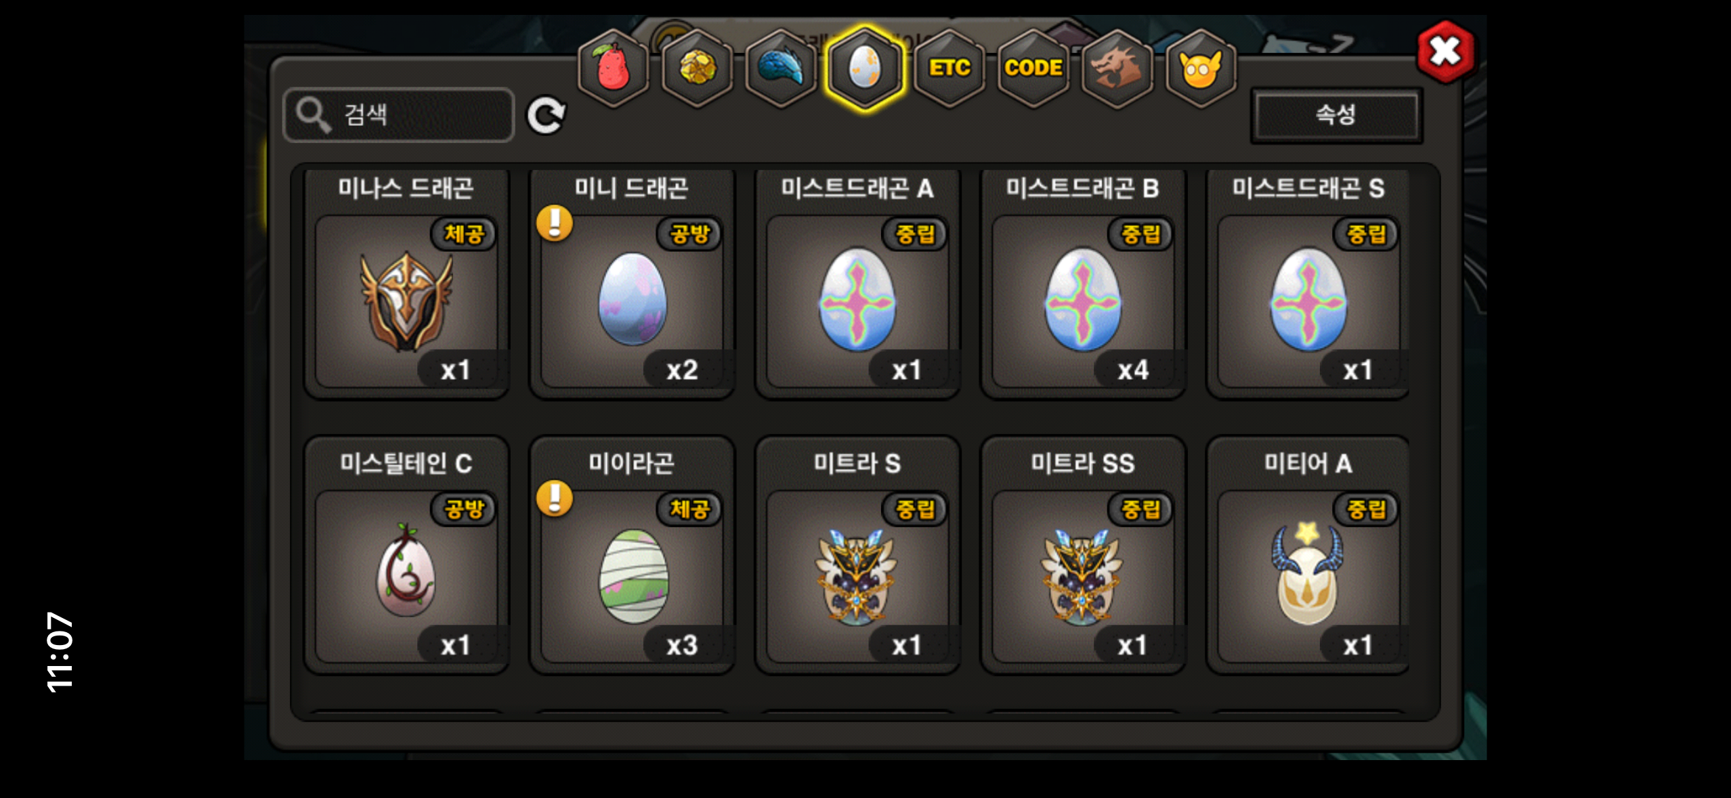
Task: Switch to the gold nugget tab
Action: click(697, 68)
